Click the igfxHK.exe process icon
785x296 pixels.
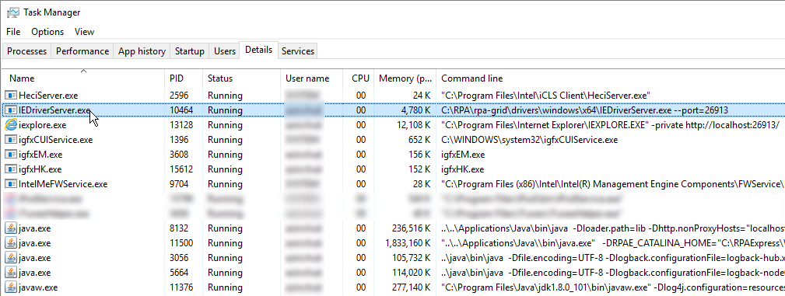tap(11, 169)
